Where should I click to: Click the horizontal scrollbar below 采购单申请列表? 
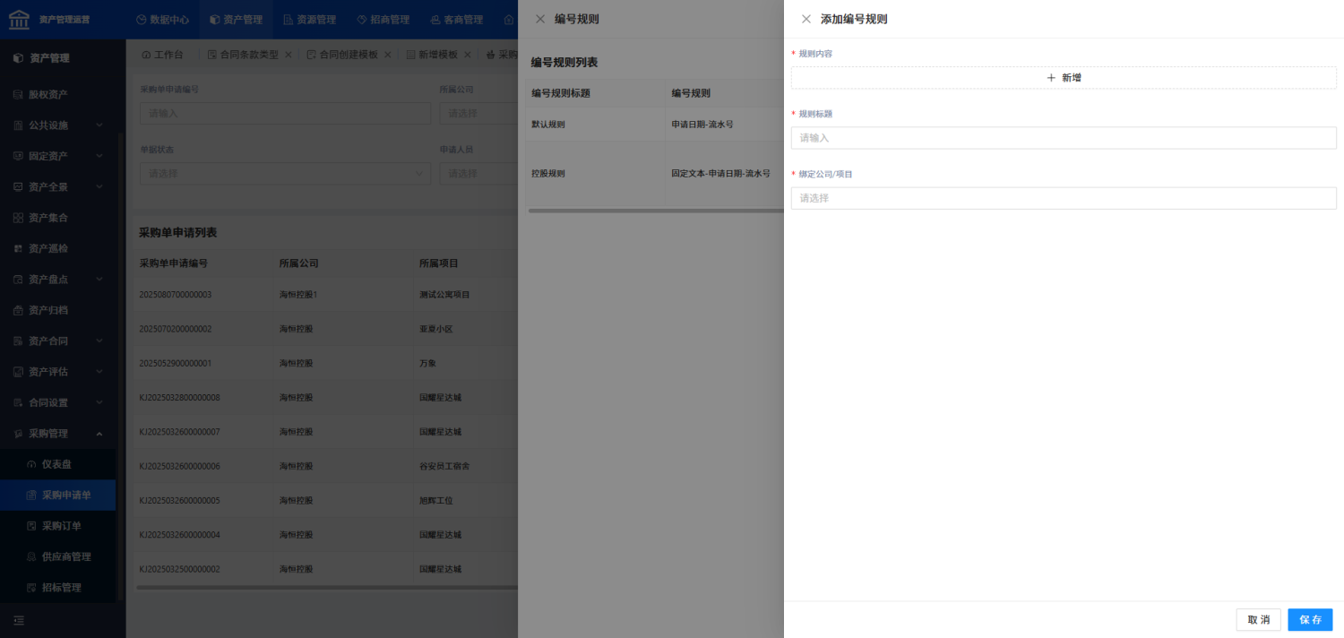tap(327, 588)
